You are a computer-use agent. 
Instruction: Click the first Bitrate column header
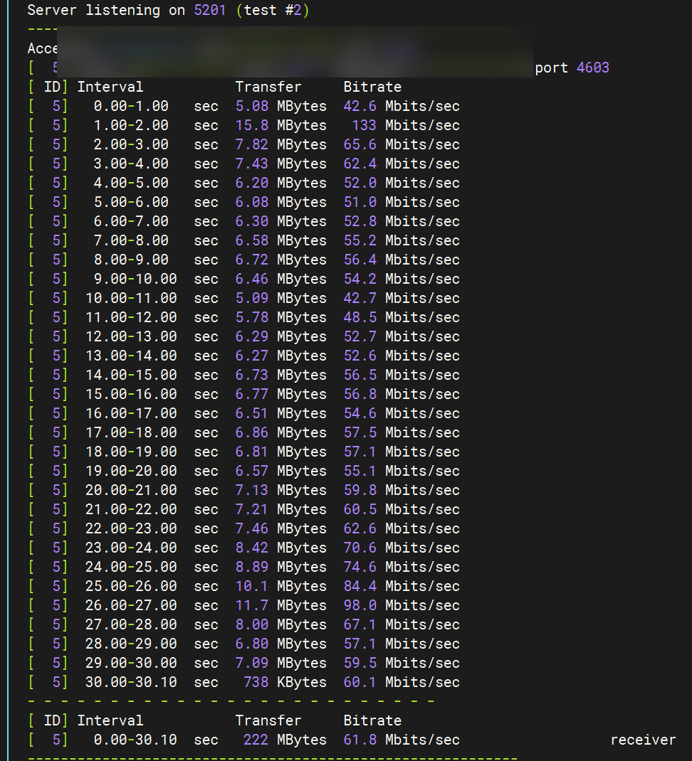click(x=372, y=87)
